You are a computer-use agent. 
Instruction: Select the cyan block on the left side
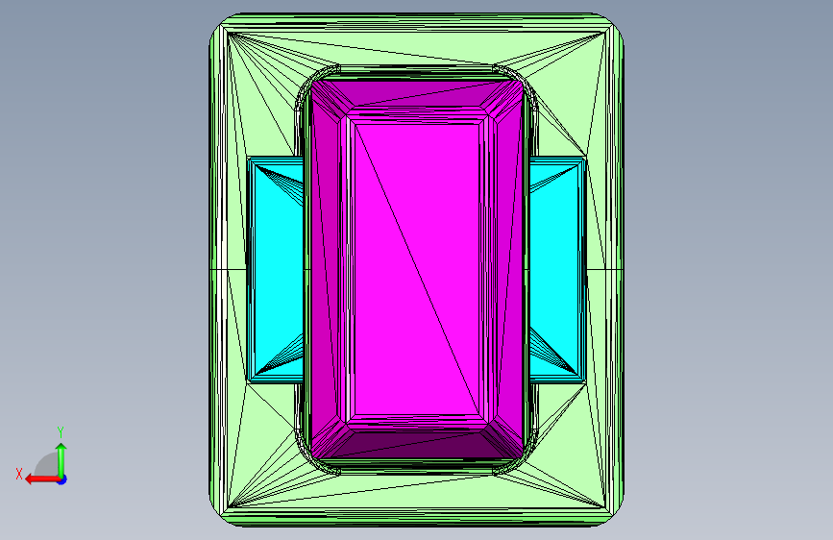276,269
